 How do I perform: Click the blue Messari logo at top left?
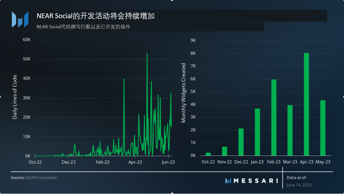(20, 19)
